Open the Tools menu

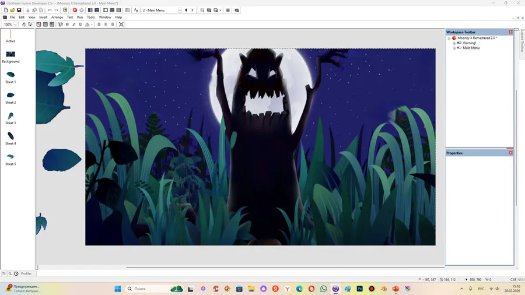click(x=91, y=17)
